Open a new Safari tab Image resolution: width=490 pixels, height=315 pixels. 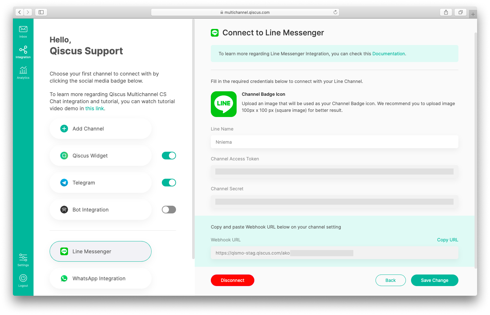tap(473, 14)
